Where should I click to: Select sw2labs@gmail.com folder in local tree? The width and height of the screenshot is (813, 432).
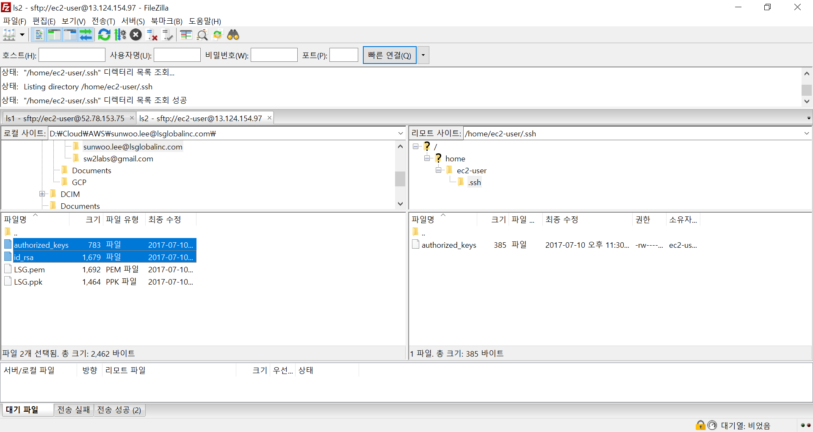click(x=118, y=158)
